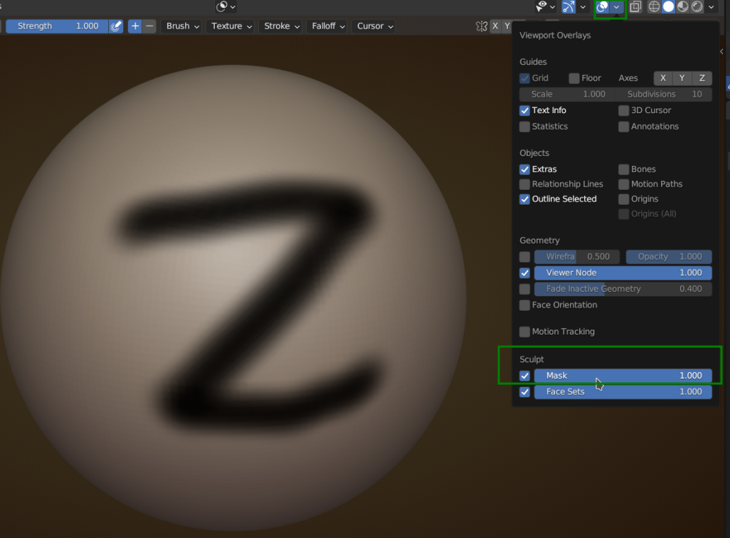730x538 pixels.
Task: Close the overlays dropdown arrow
Action: (x=616, y=7)
